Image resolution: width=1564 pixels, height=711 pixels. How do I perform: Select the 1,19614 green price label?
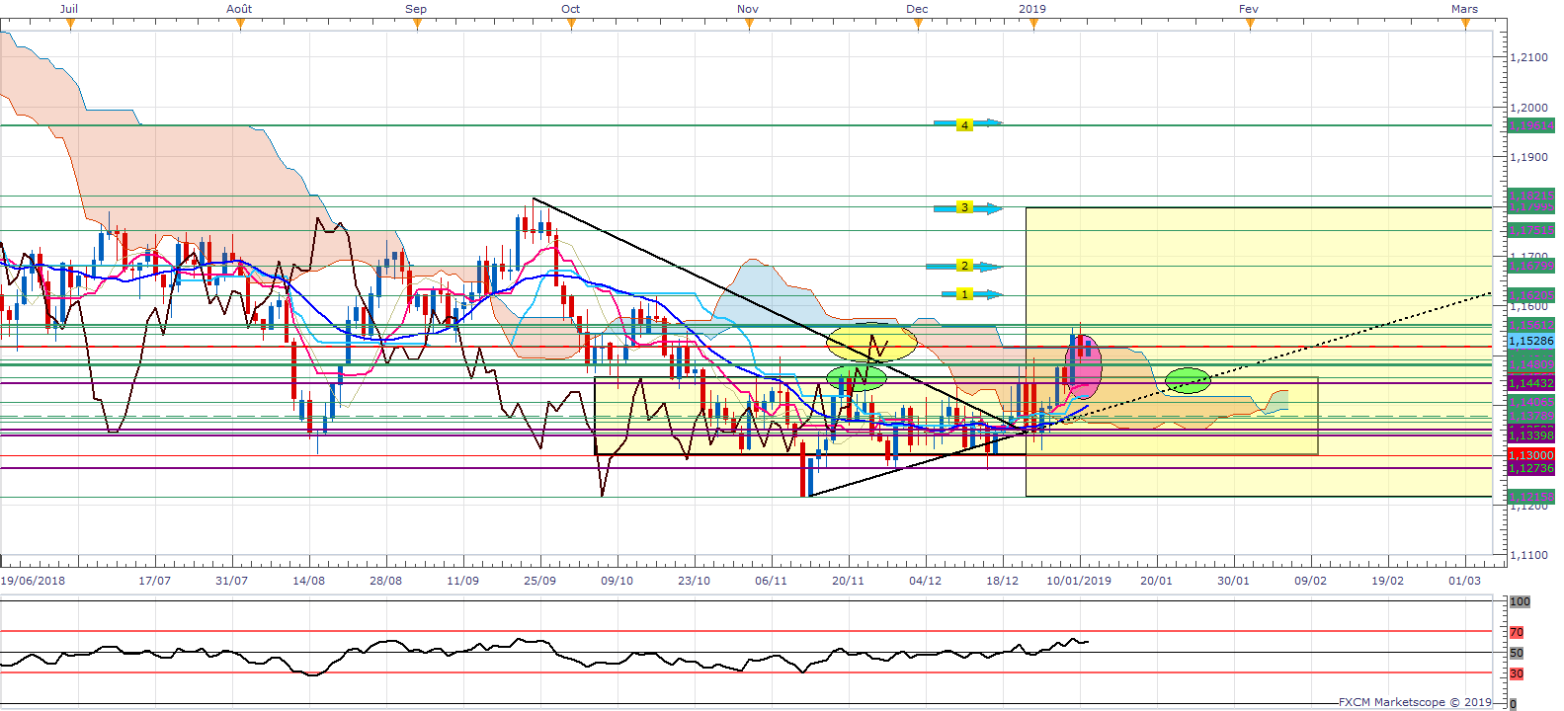point(1530,126)
